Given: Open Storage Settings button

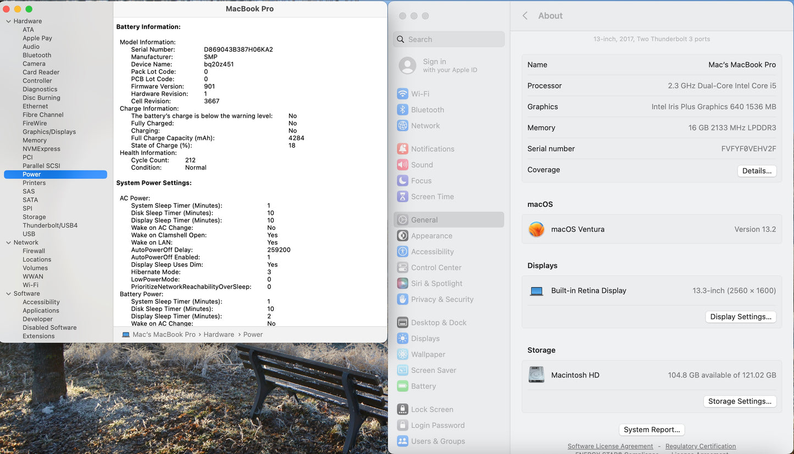Looking at the screenshot, I should 740,401.
